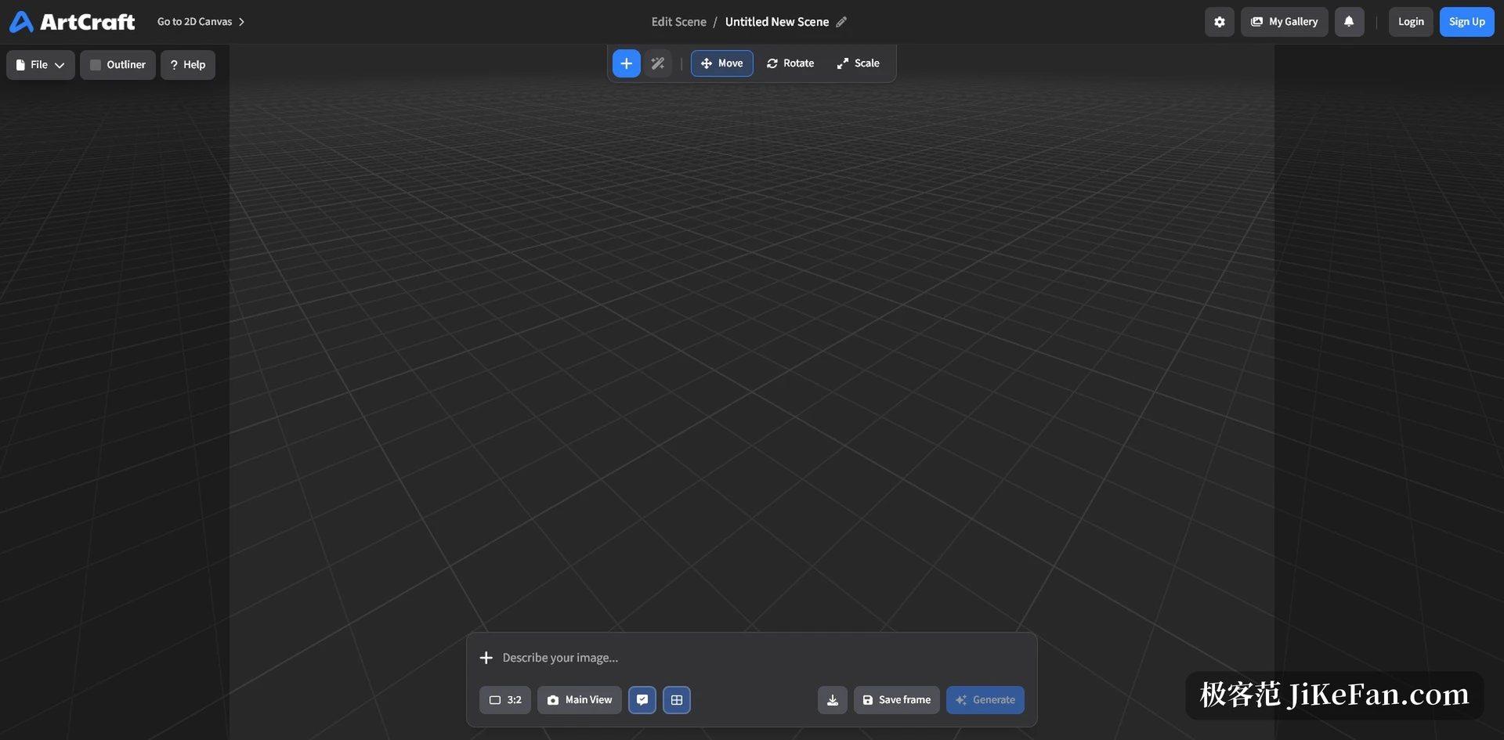Image resolution: width=1504 pixels, height=740 pixels.
Task: Click the ArtCraft logo
Action: coord(72,22)
